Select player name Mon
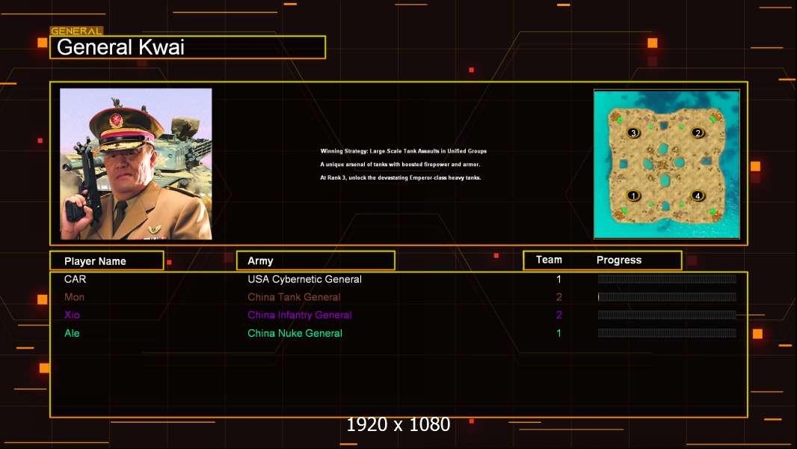 [74, 297]
